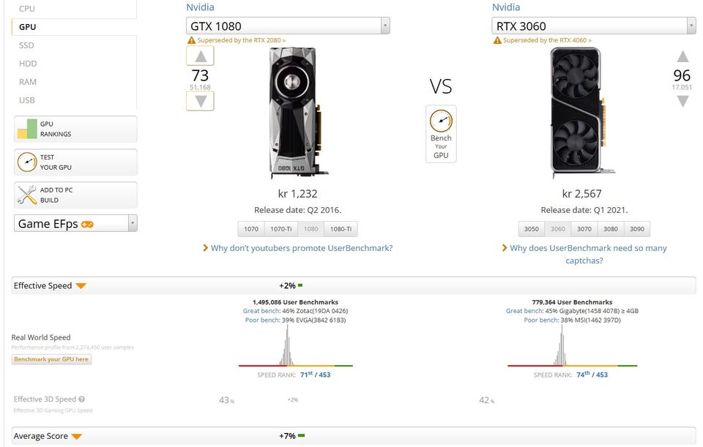Viewport: 703px width, 447px height.
Task: Open 'Why don't youtubers promote UserBenchmark?' link
Action: tap(301, 248)
